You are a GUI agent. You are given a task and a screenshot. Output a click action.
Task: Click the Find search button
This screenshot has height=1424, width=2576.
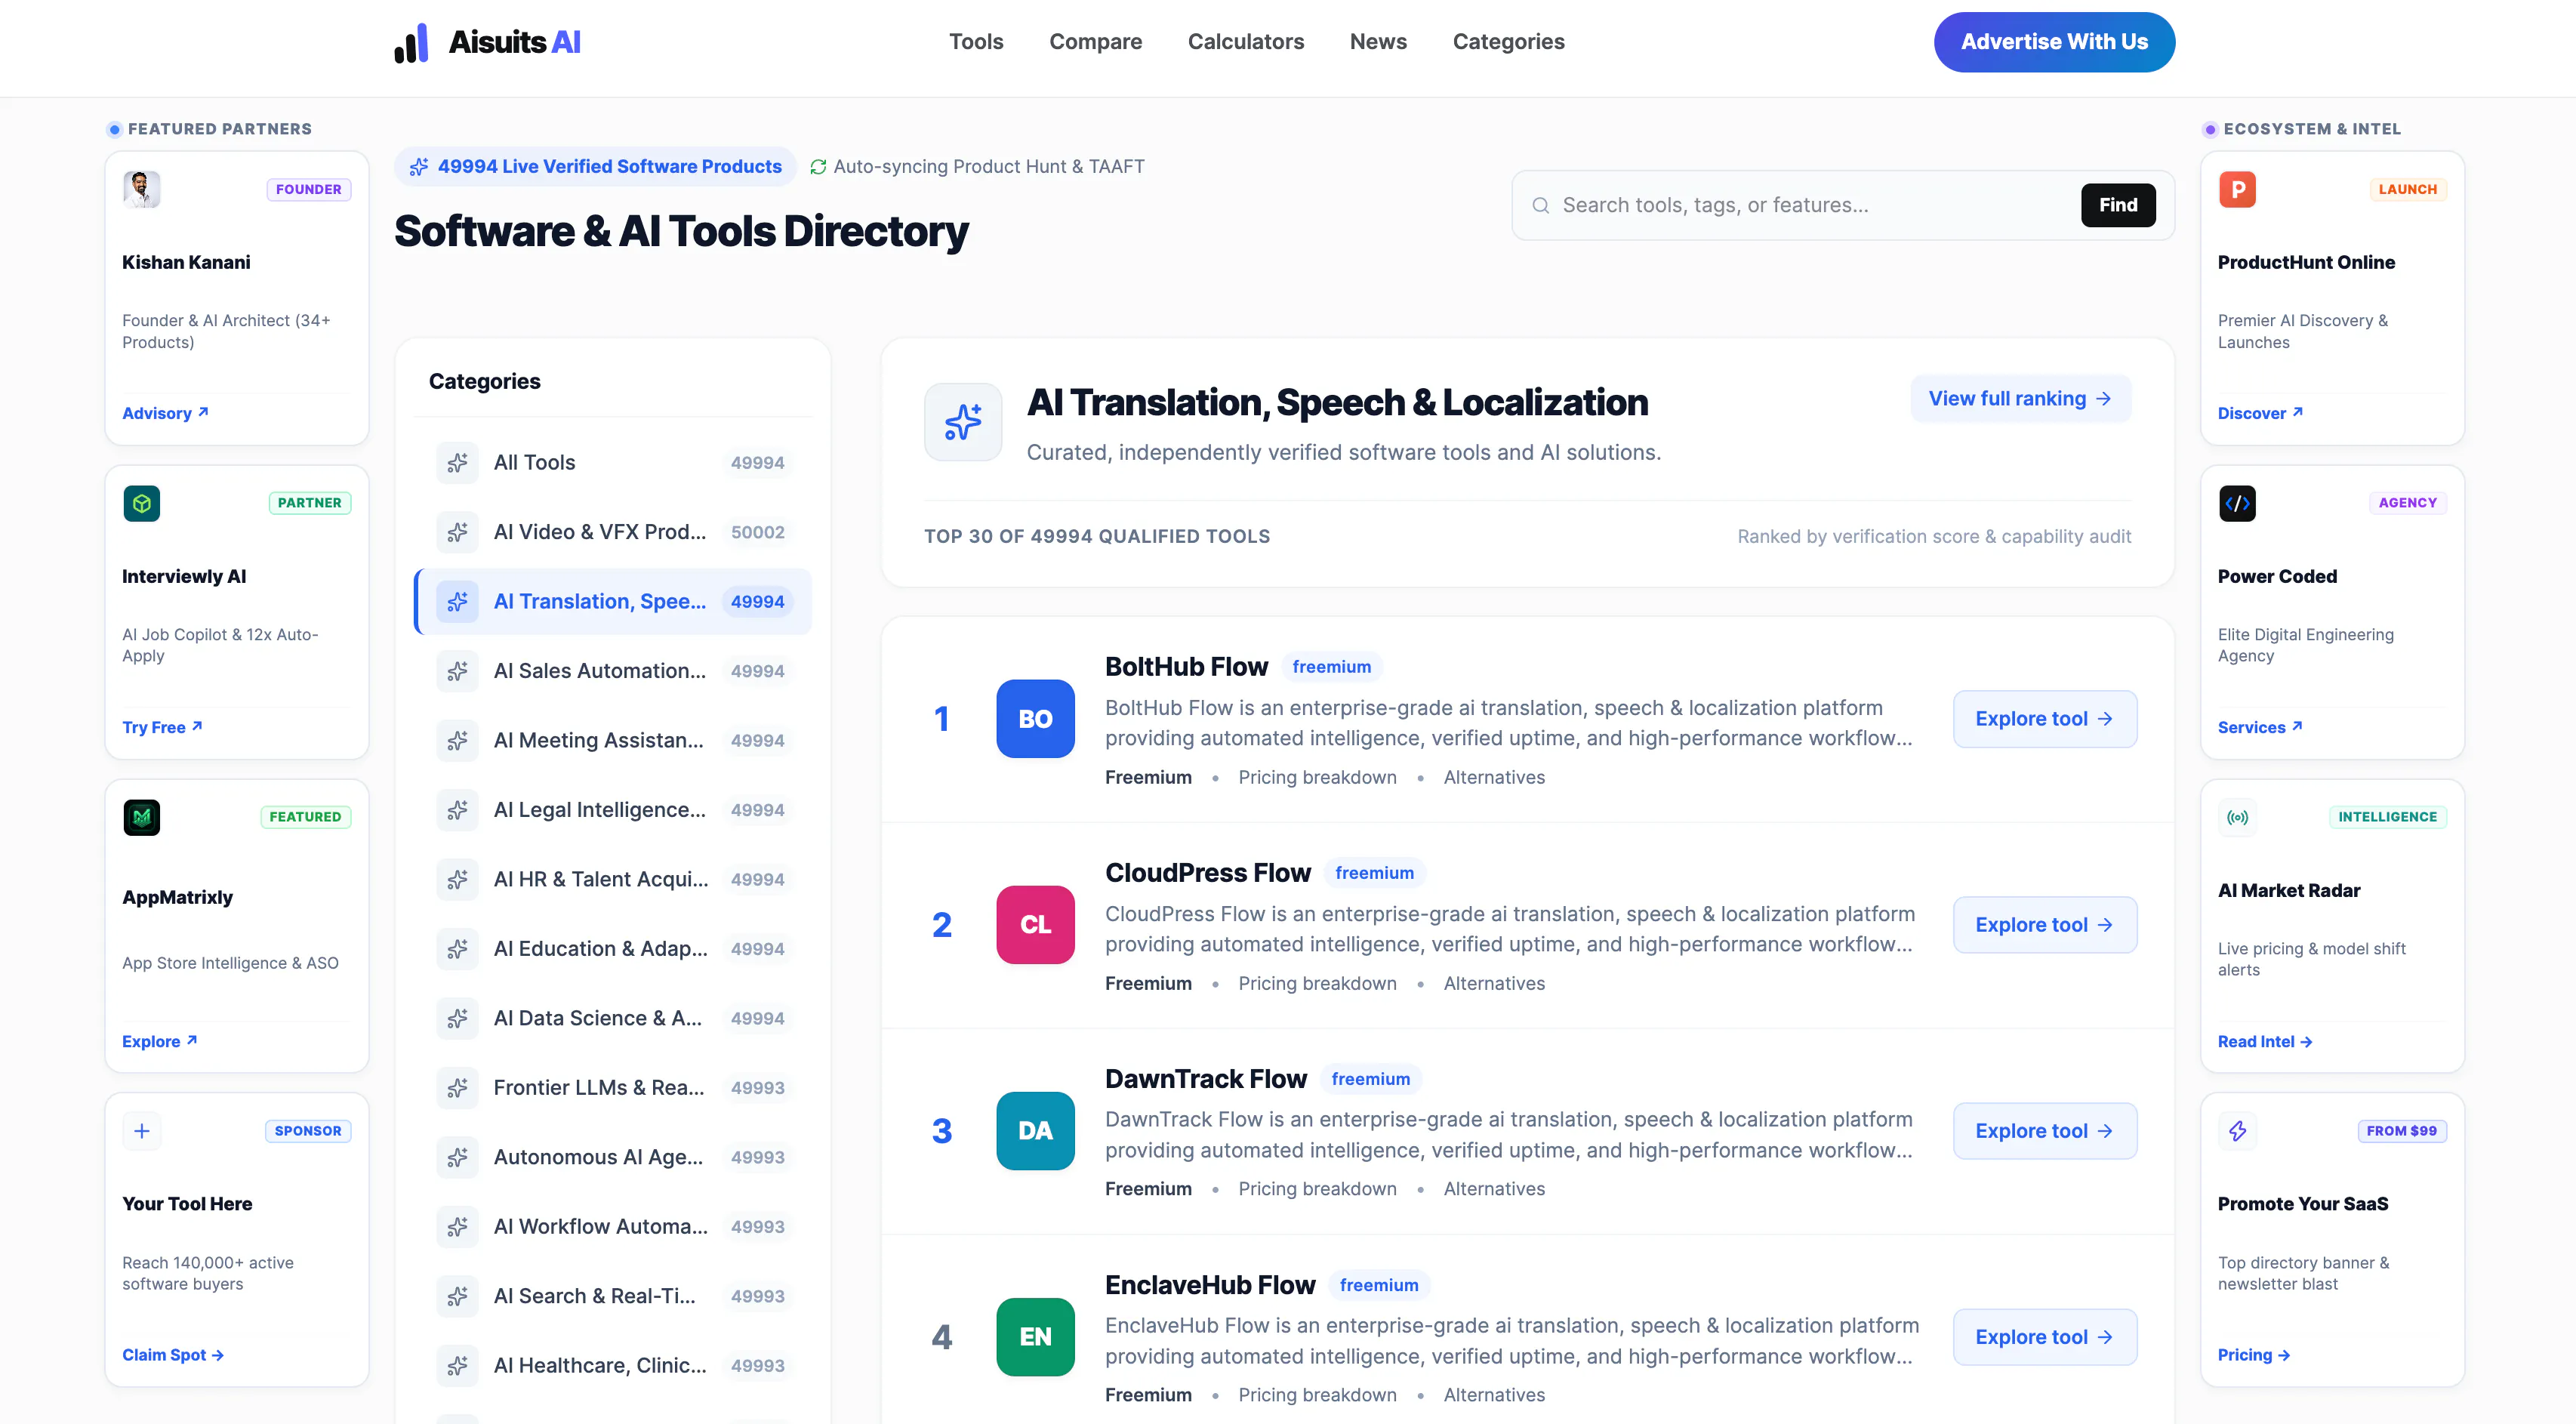(x=2118, y=205)
